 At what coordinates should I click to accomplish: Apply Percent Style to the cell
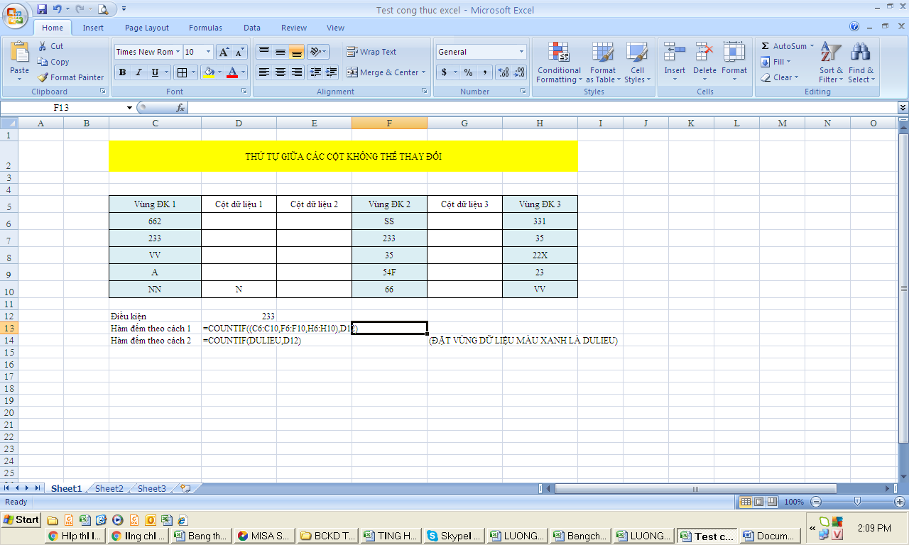click(468, 72)
